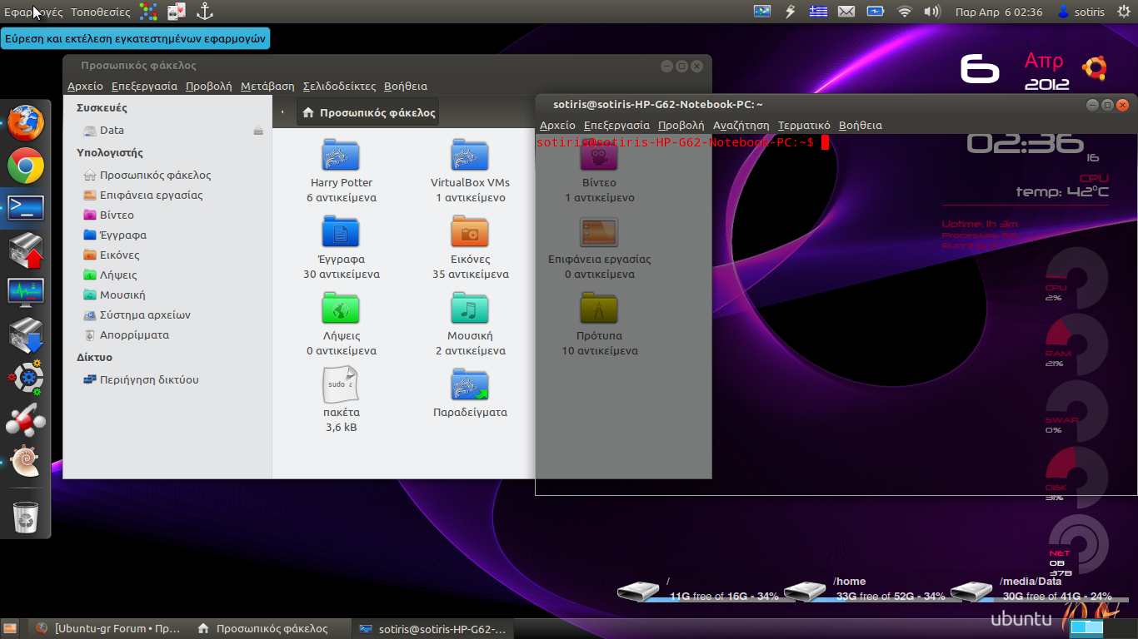1138x639 pixels.
Task: Click the Wi-Fi network indicator
Action: pos(904,12)
